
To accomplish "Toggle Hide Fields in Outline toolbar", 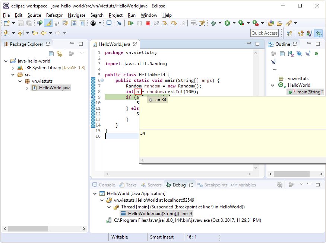I will [x=299, y=54].
